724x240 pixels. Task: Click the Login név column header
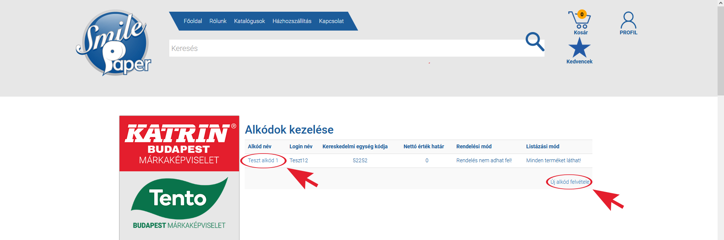301,146
